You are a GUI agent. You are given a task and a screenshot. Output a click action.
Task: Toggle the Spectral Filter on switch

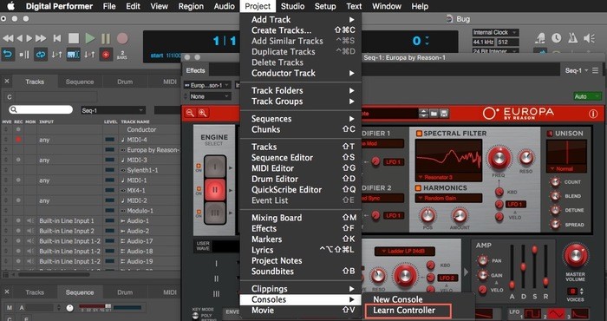click(419, 134)
